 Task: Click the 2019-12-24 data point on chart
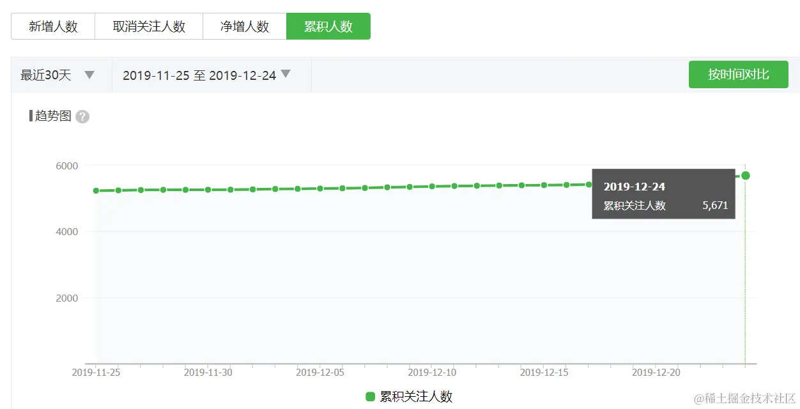point(745,175)
